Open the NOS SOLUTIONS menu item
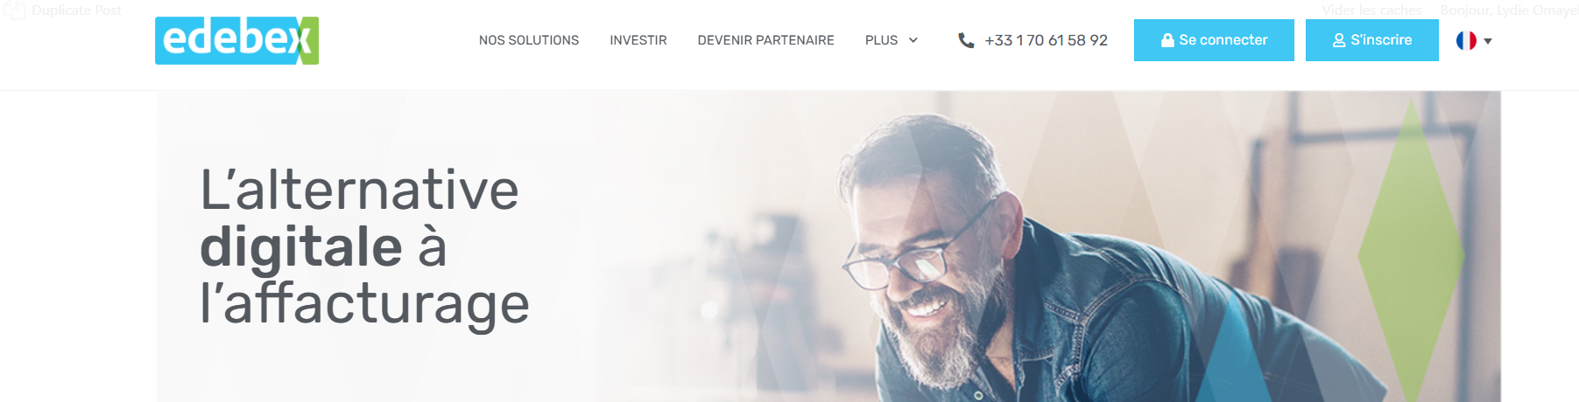 (529, 40)
